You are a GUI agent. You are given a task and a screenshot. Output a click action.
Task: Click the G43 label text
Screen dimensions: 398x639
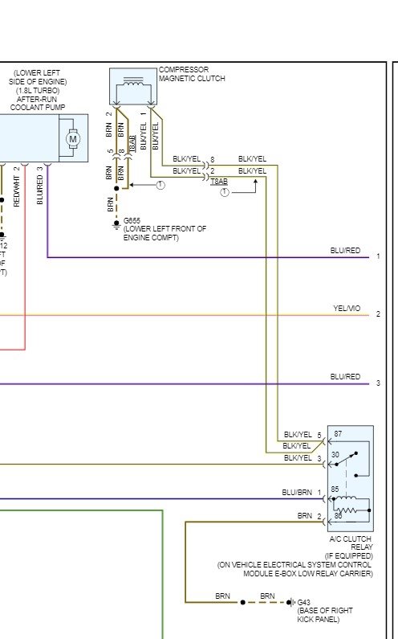[x=303, y=602]
